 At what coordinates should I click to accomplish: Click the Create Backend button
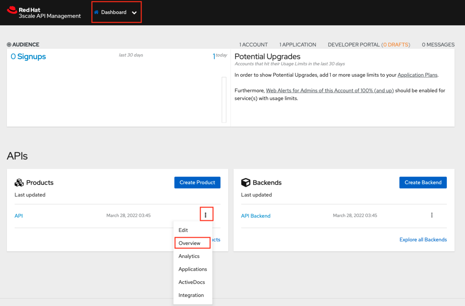tap(423, 182)
